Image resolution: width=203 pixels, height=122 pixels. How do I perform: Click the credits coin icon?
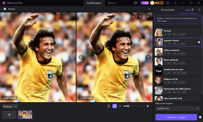click(152, 3)
